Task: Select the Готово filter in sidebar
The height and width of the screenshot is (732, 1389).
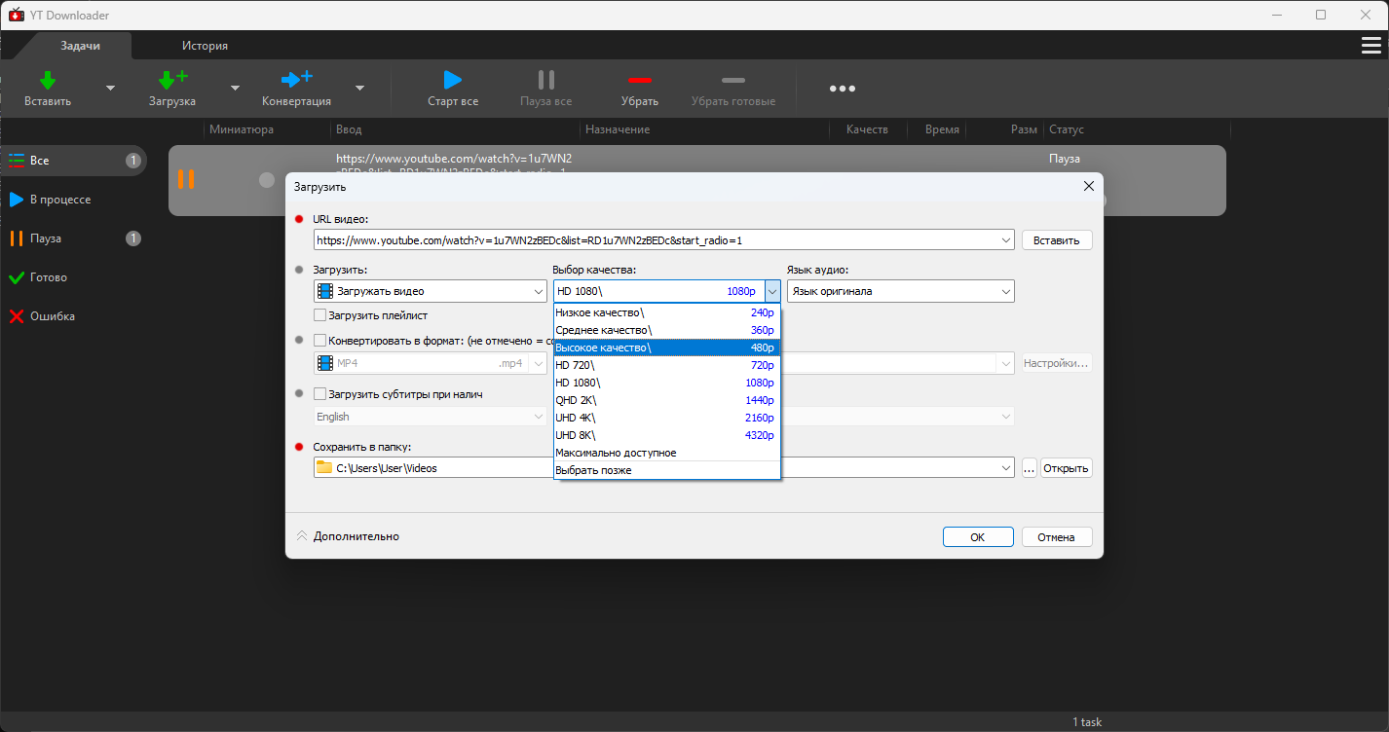Action: 49,277
